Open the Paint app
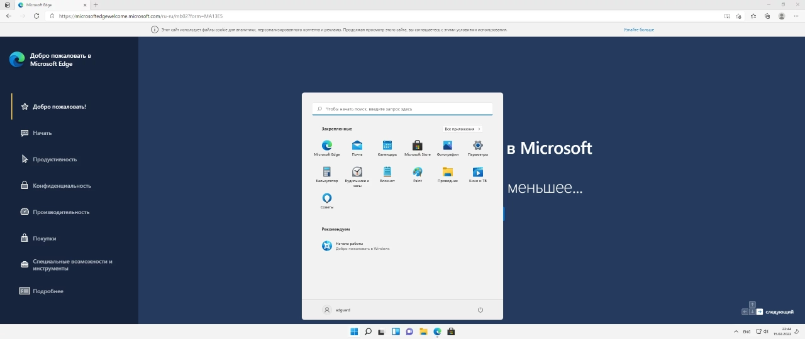 click(x=418, y=175)
